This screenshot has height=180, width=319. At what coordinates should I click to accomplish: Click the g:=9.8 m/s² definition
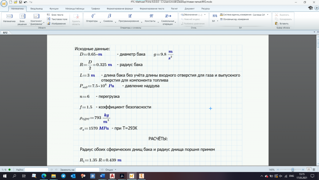163,55
